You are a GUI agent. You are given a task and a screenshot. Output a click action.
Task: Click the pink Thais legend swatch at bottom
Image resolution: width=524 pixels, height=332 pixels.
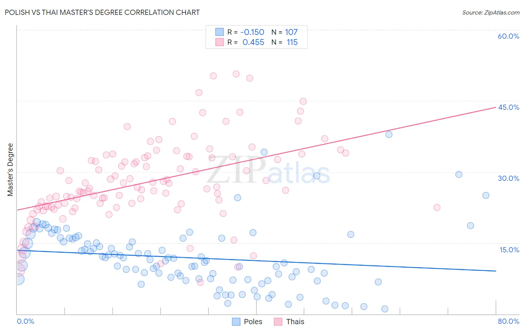(x=278, y=322)
